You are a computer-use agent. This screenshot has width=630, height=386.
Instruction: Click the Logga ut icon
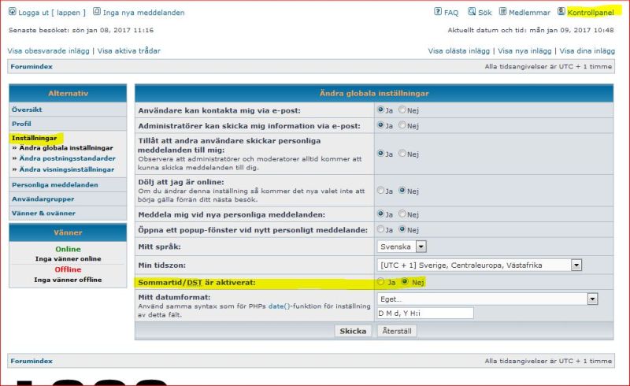(12, 13)
